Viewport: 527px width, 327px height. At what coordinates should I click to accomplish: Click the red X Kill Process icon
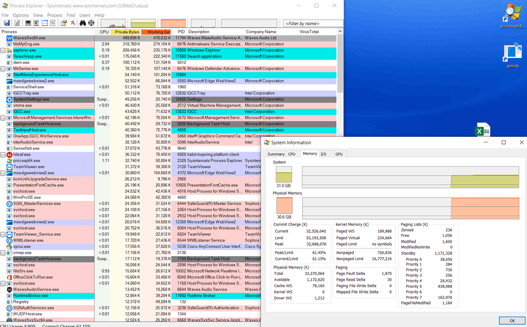coord(72,23)
